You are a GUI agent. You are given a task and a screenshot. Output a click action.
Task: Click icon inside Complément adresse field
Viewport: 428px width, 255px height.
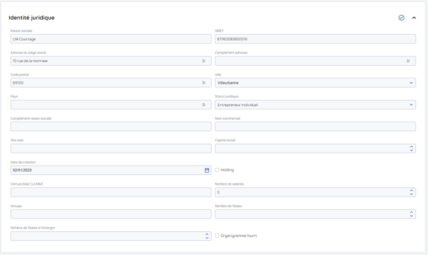(x=409, y=61)
